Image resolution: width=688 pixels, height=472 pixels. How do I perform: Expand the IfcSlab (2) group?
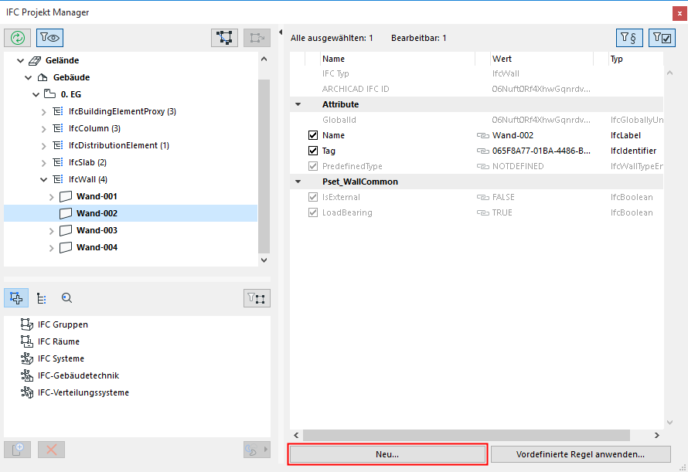pos(43,163)
